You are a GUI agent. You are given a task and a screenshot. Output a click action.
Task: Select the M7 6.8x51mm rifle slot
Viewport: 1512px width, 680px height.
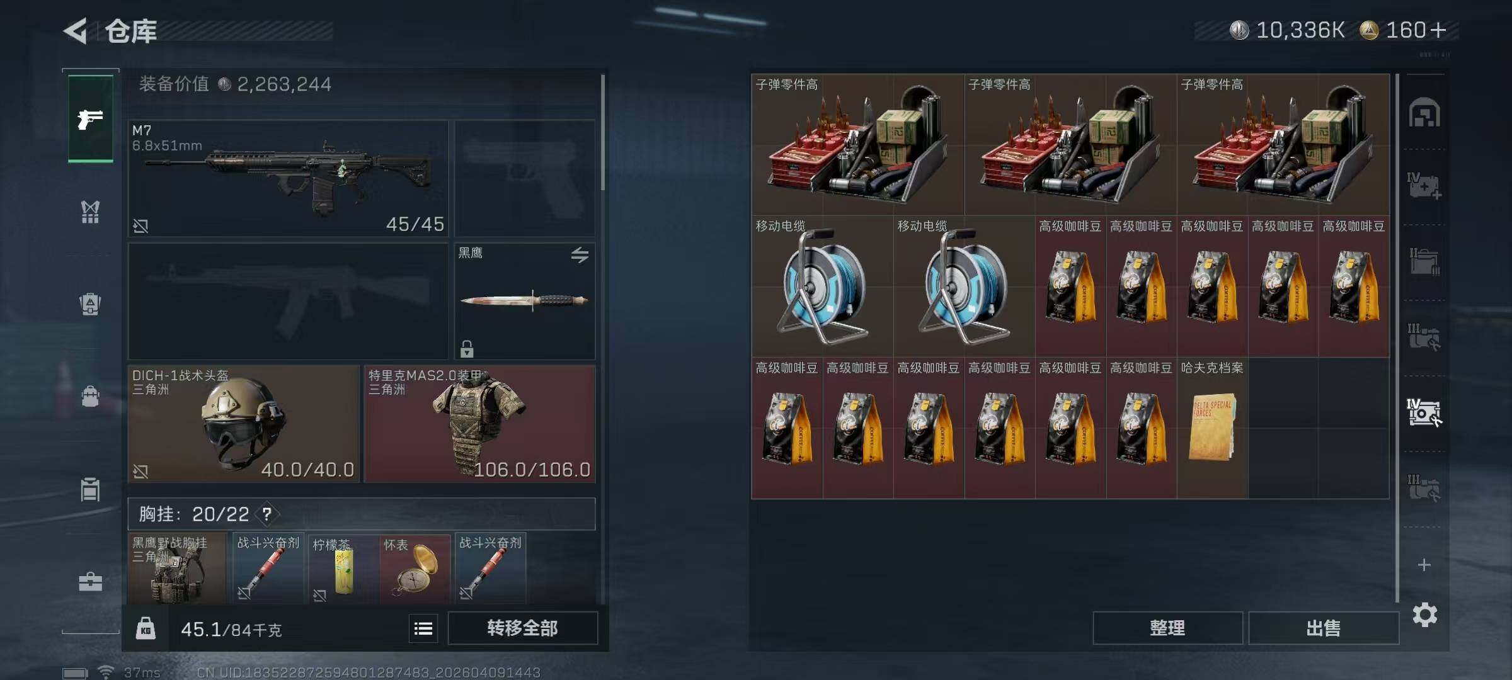pos(289,179)
